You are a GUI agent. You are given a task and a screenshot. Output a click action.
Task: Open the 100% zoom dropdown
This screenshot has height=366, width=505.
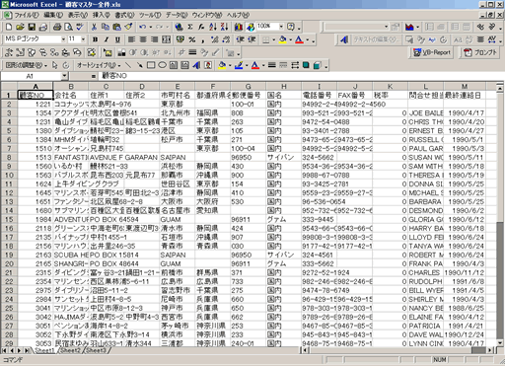click(x=281, y=27)
